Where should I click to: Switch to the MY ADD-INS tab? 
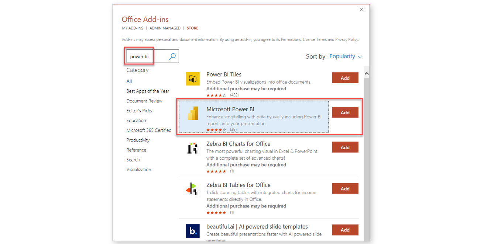pos(133,28)
